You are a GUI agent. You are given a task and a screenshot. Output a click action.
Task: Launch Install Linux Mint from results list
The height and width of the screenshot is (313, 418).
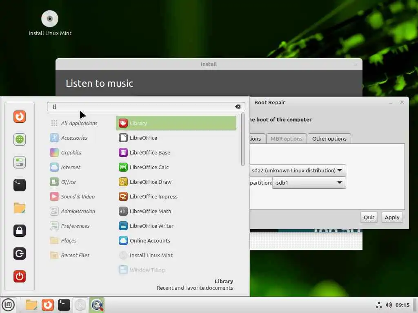(x=176, y=255)
